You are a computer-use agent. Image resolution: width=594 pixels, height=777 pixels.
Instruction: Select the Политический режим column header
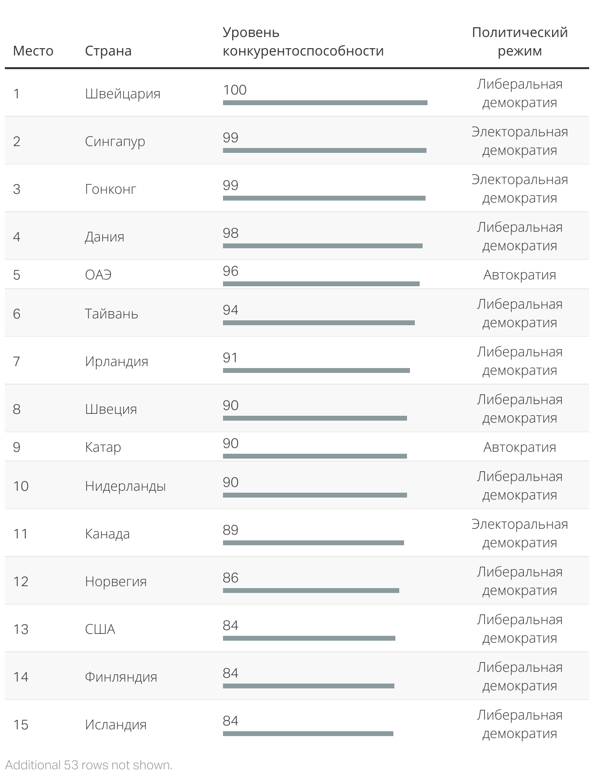(520, 41)
